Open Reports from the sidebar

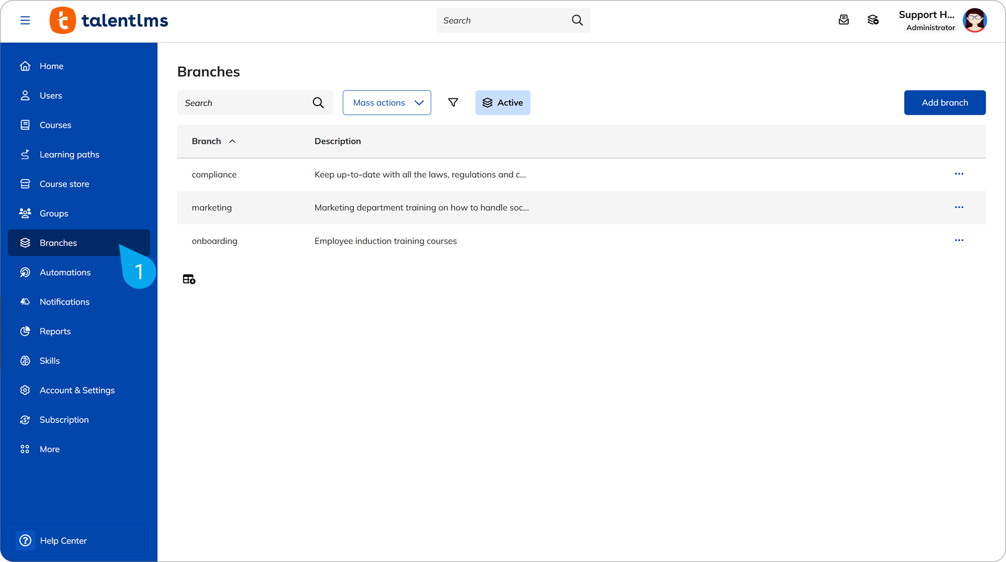click(55, 331)
